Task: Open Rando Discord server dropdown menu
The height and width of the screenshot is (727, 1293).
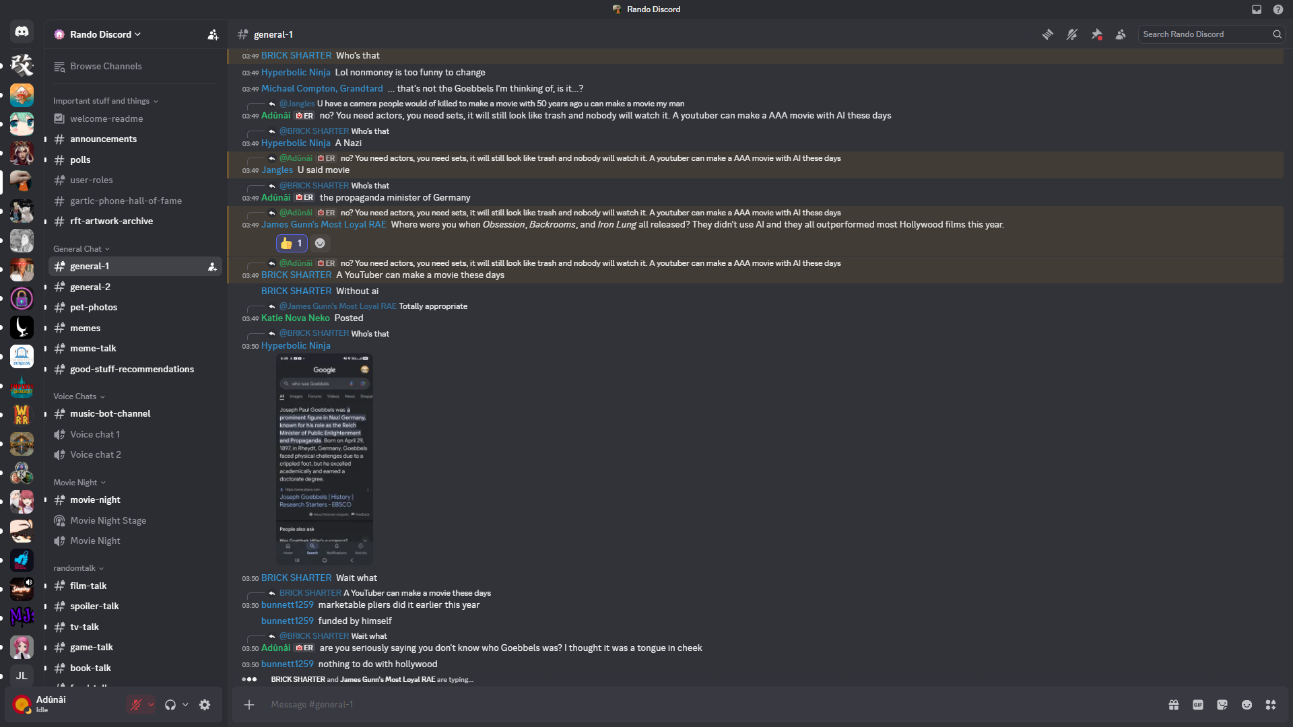Action: click(x=105, y=34)
